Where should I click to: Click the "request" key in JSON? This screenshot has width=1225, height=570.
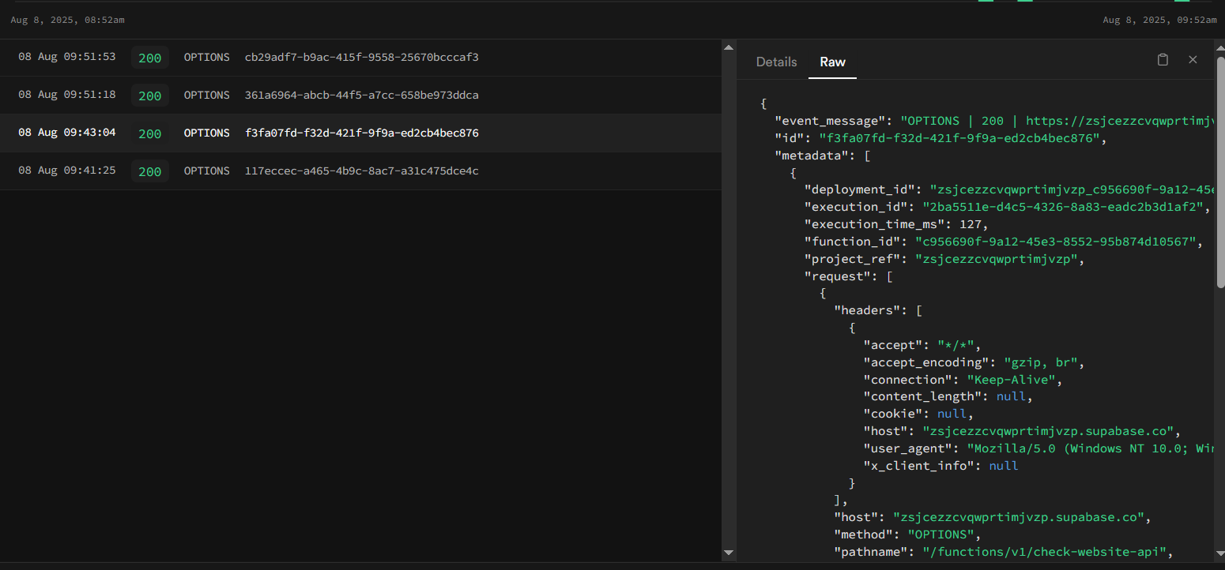[837, 276]
